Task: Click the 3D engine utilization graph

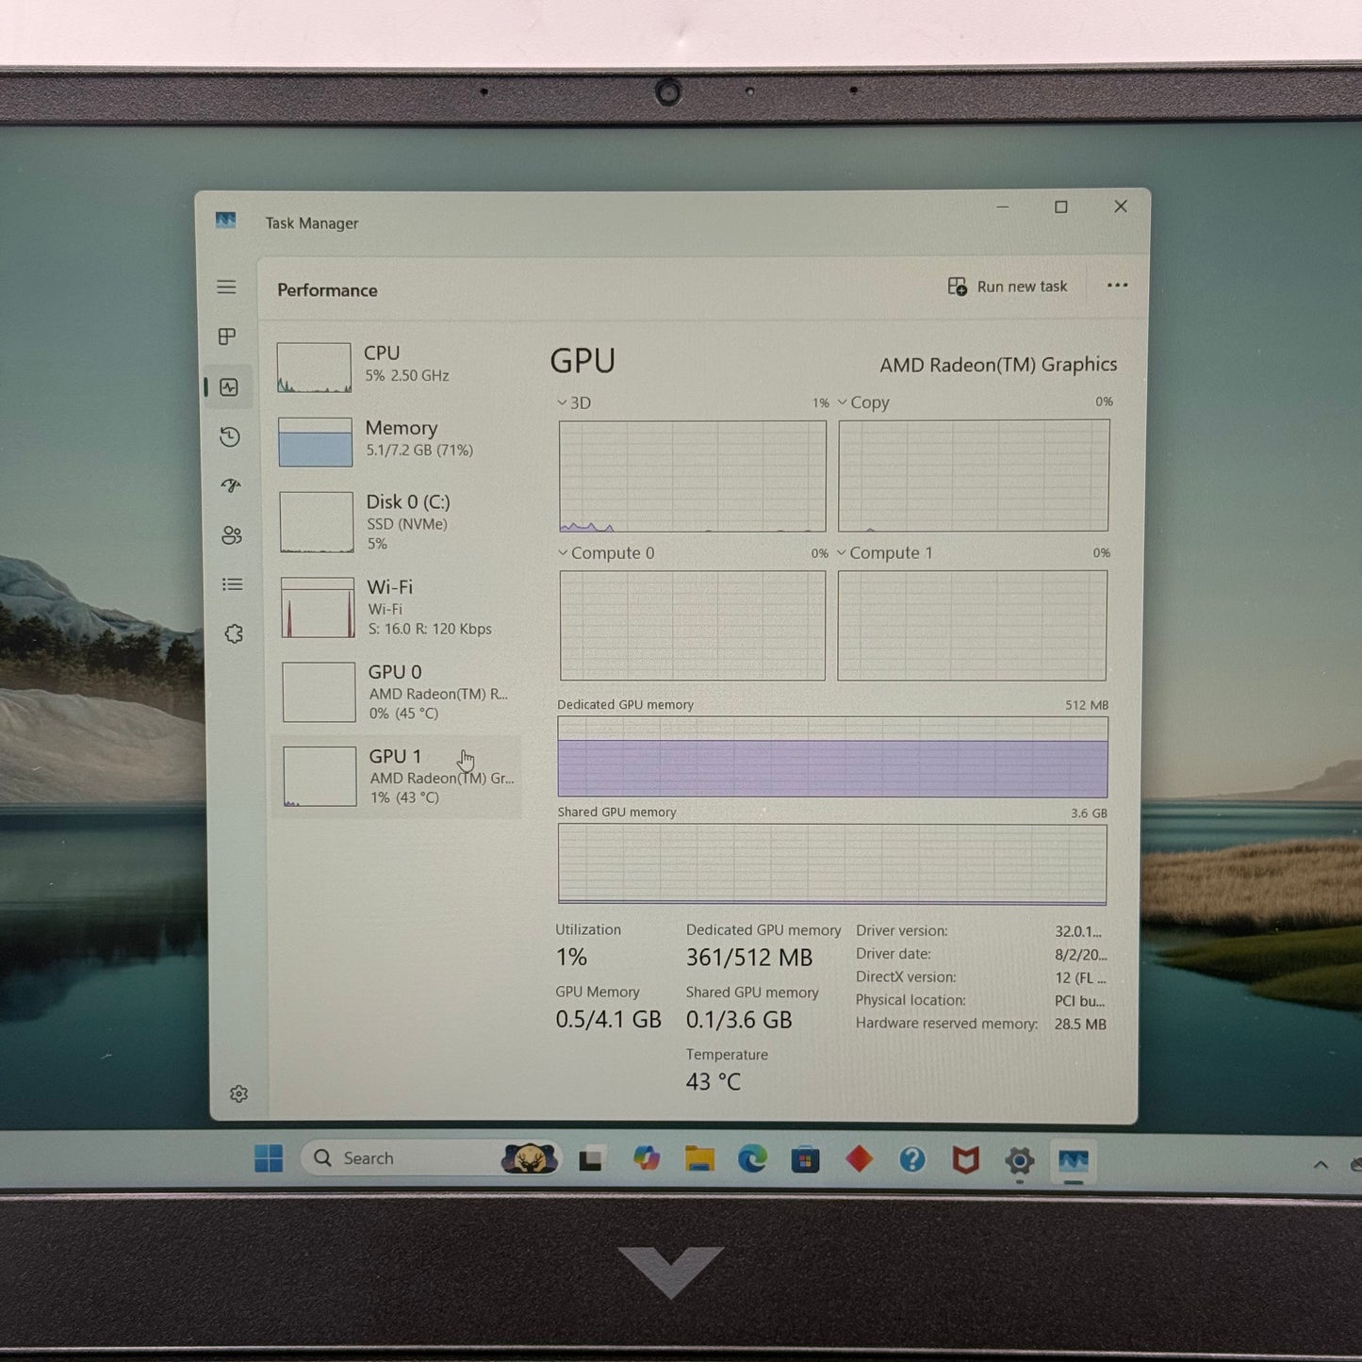Action: click(693, 476)
